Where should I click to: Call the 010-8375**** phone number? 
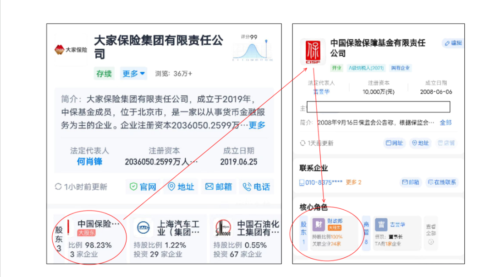click(x=321, y=182)
